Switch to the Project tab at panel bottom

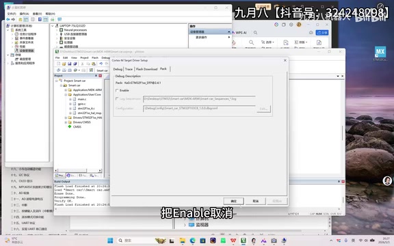(60, 176)
